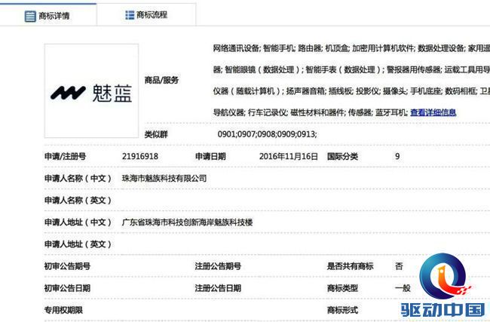Click the 类似群 label
This screenshot has width=490, height=322.
(x=156, y=134)
